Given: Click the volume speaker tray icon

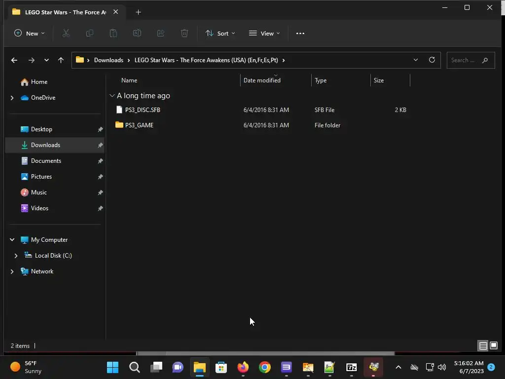Looking at the screenshot, I should coord(442,367).
